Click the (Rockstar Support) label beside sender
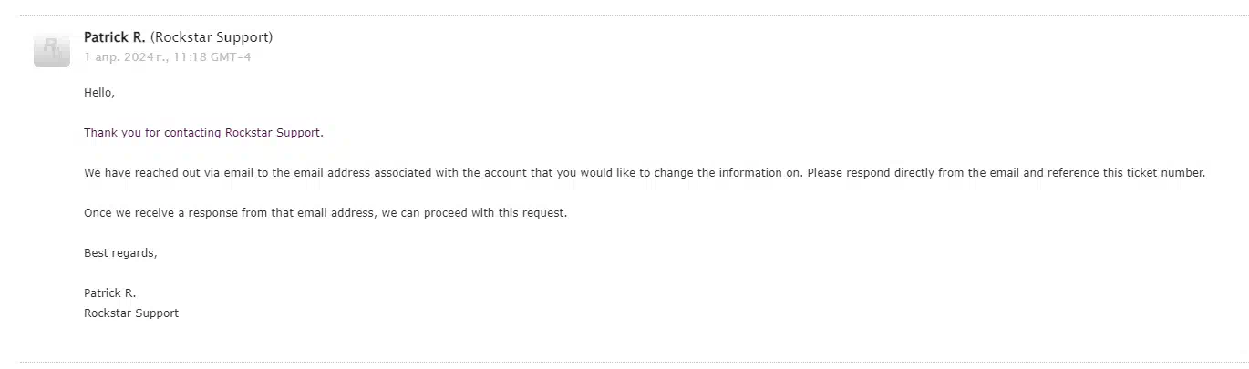 tap(212, 37)
